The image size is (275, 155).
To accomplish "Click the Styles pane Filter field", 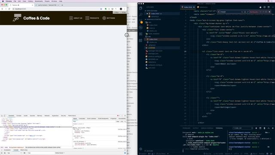I will [x=94, y=121].
